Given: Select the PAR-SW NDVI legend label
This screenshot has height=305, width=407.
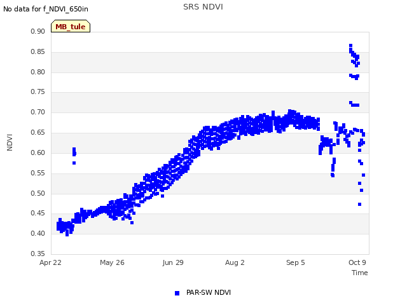Looking at the screenshot, I should point(209,292).
